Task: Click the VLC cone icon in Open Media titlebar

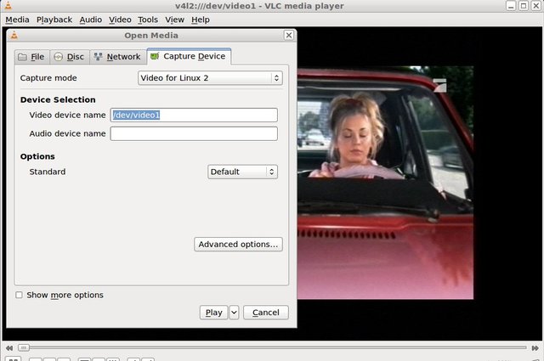Action: (x=14, y=35)
